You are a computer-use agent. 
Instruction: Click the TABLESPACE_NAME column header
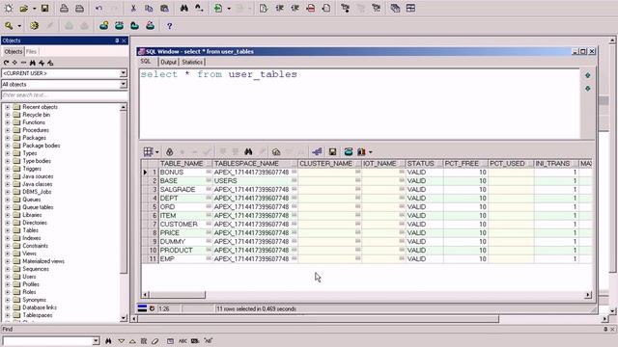click(255, 164)
